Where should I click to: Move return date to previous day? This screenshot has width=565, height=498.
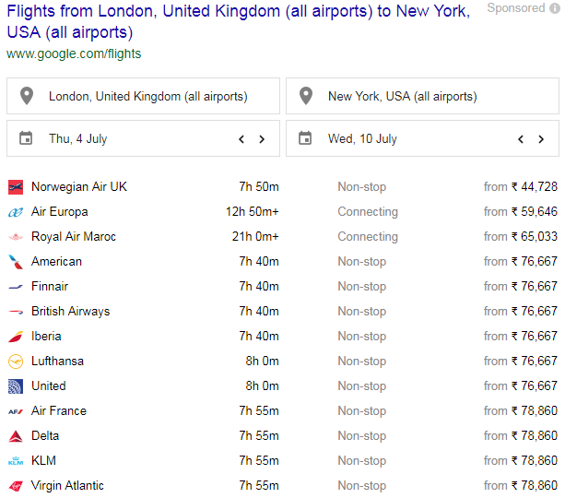(x=521, y=139)
